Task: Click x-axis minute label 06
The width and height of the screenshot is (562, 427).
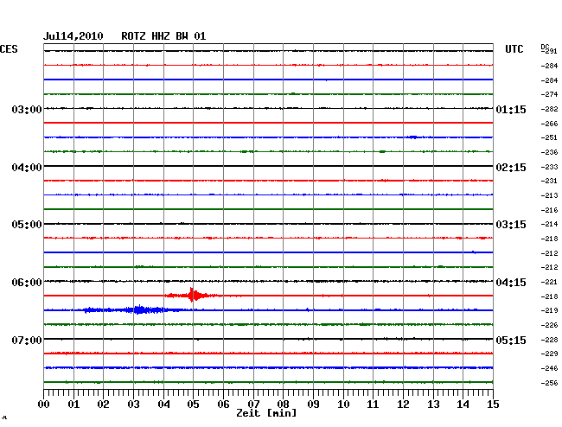Action: point(223,405)
